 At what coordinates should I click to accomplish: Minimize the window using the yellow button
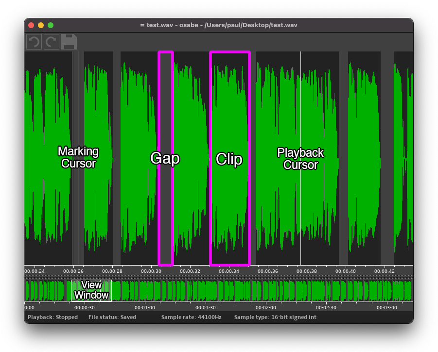pos(41,25)
